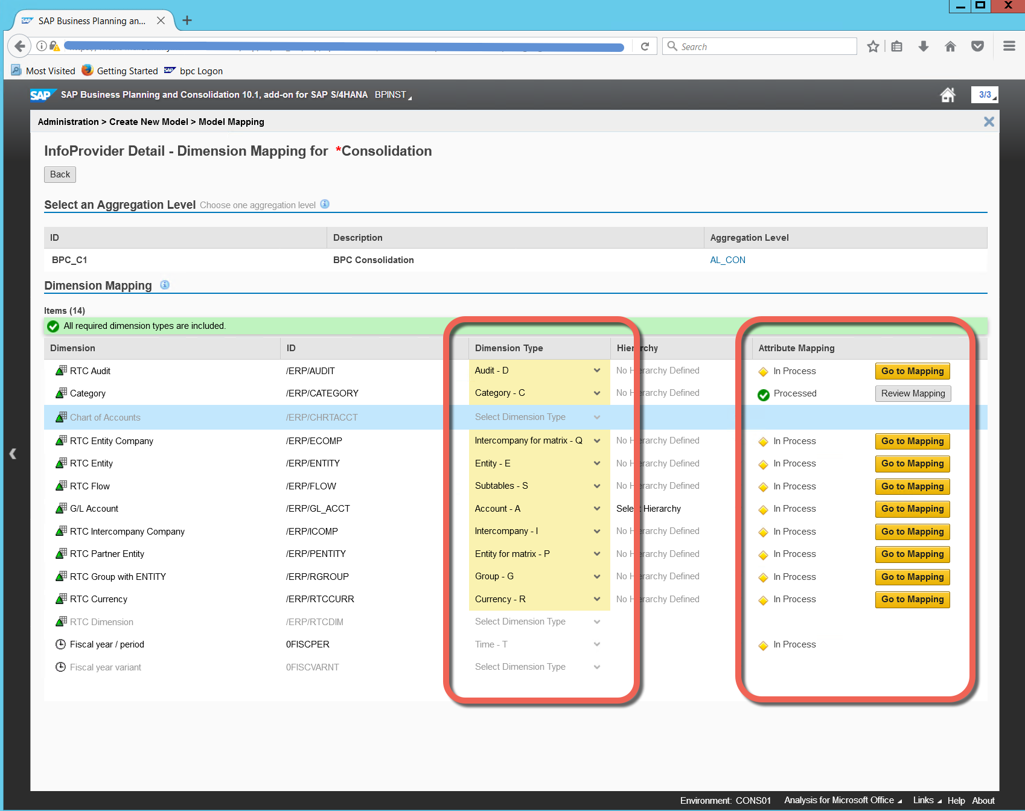Click the SAP home icon in header
This screenshot has height=811, width=1025.
(947, 95)
